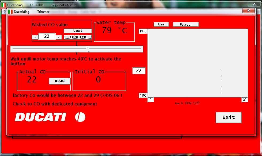Close the Ducatidiag KKL cable window

click(x=254, y=4)
